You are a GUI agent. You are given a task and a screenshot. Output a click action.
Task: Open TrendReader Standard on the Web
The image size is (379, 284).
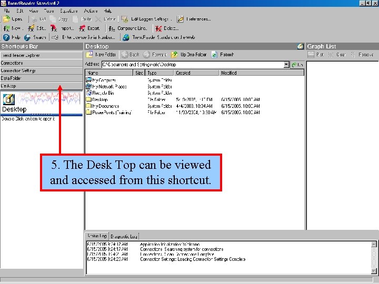tap(158, 37)
